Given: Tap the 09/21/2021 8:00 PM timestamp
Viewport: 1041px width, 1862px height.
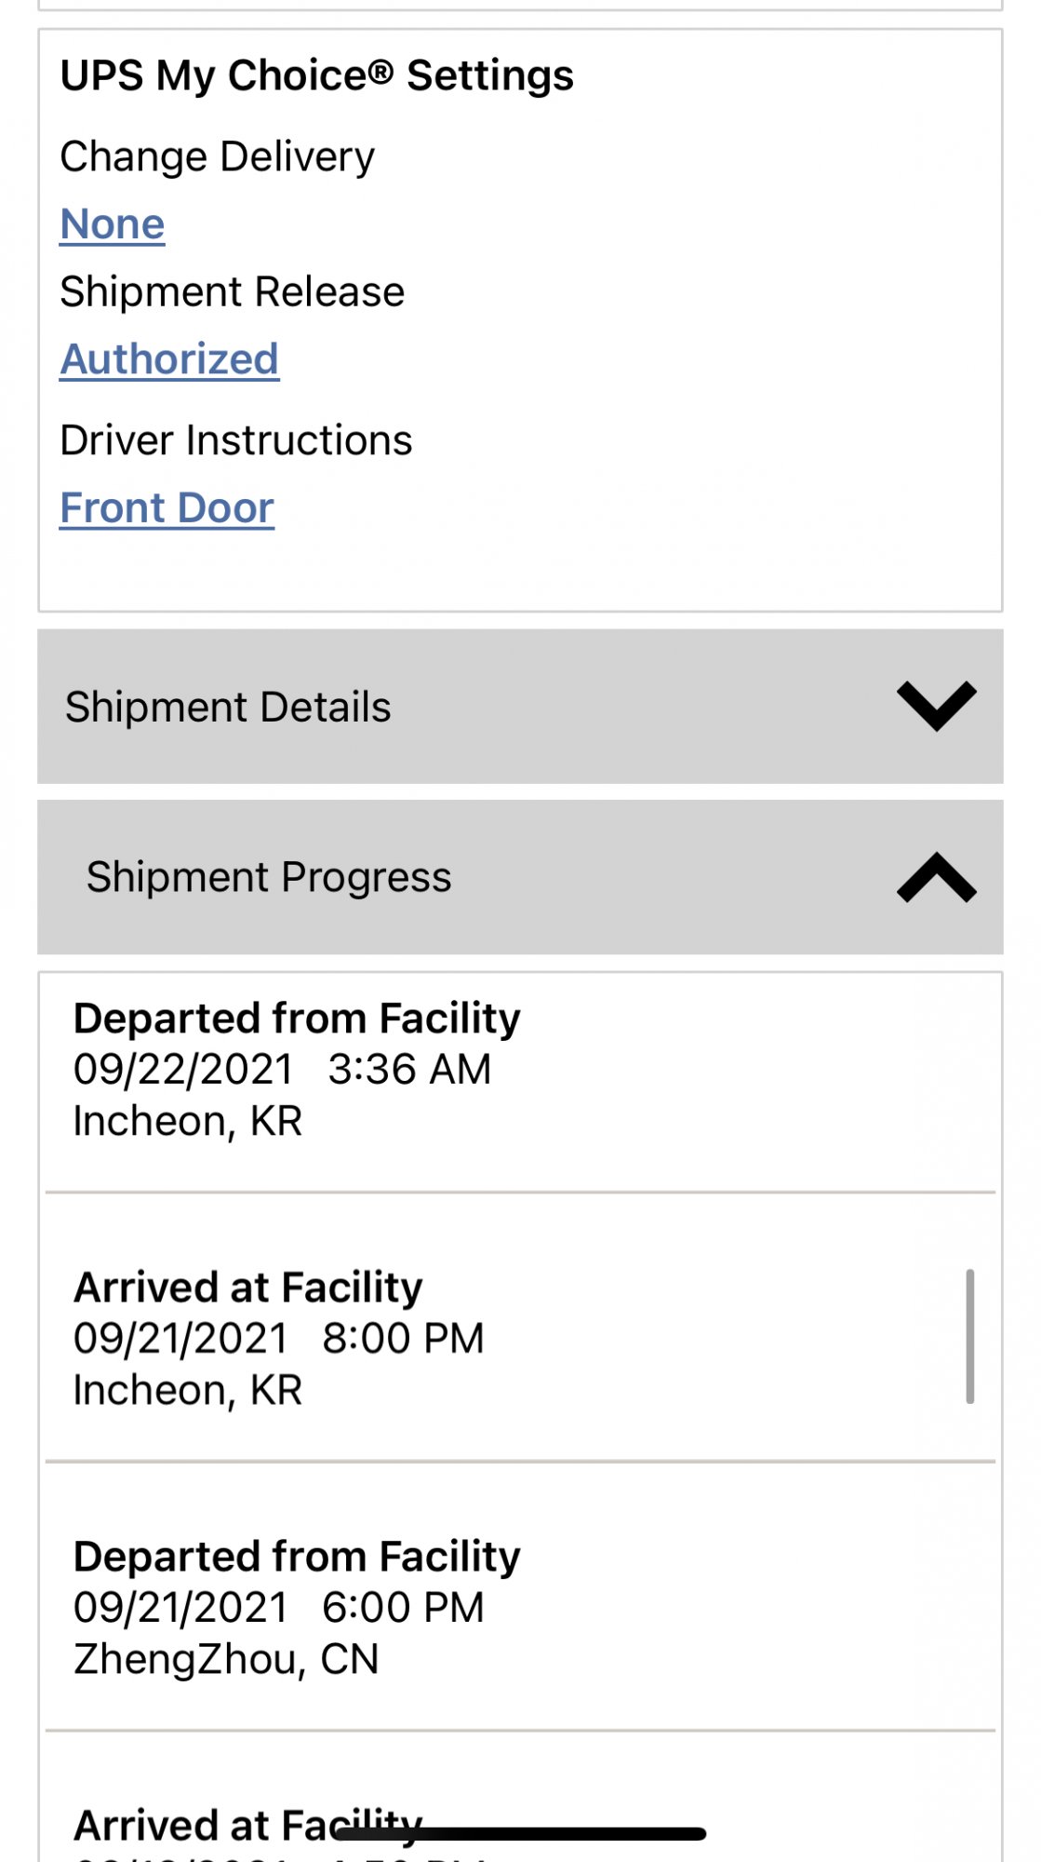Looking at the screenshot, I should tap(279, 1339).
